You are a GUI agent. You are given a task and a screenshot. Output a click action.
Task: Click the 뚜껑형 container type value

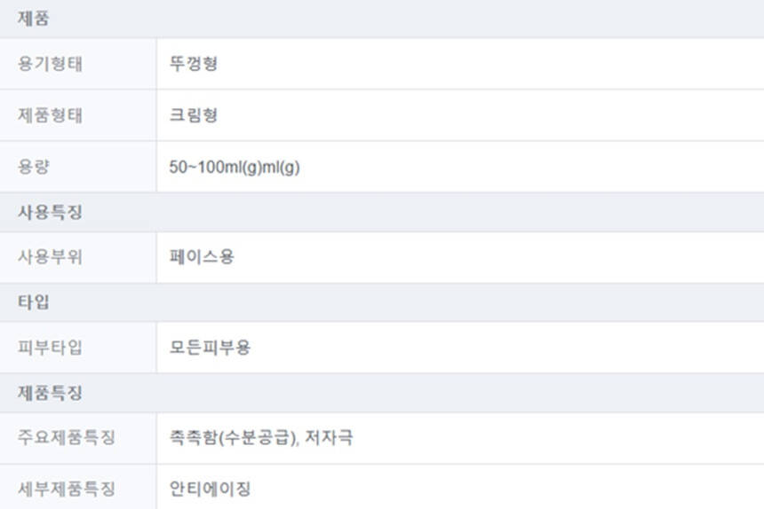(194, 64)
